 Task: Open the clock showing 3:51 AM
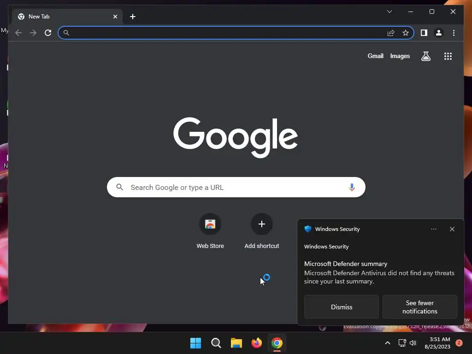point(437,343)
